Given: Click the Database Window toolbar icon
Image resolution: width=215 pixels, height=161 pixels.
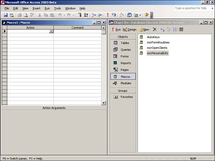Looking at the screenshot, I should (129, 15).
